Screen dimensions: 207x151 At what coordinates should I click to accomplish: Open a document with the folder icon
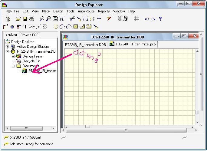pos(18,19)
